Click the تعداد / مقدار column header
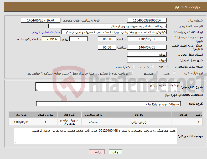207x159 pixels. [45, 115]
